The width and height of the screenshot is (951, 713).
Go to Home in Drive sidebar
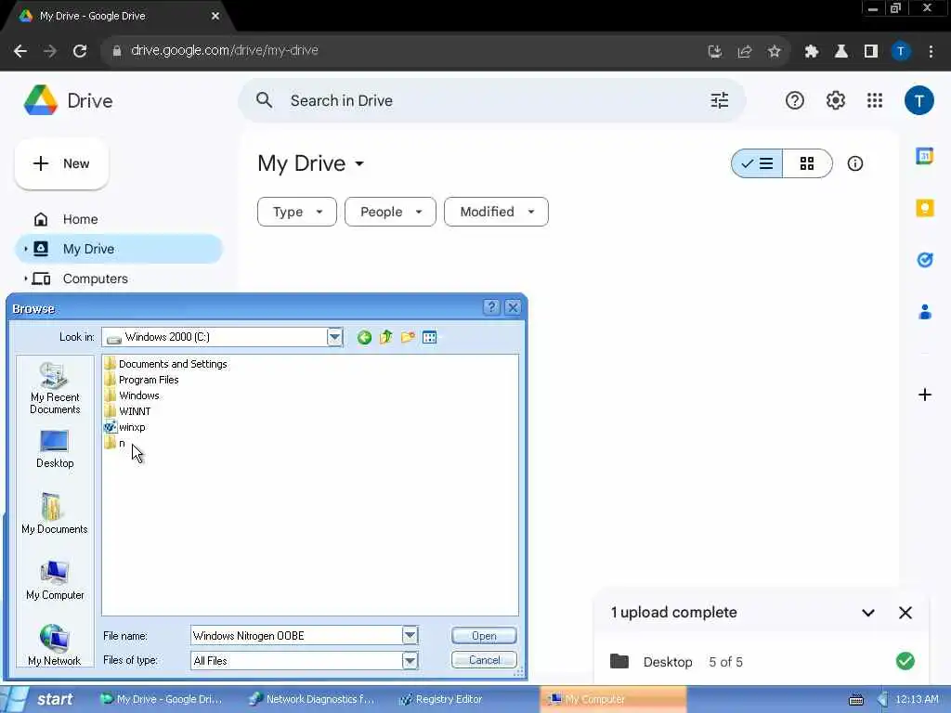tap(80, 219)
